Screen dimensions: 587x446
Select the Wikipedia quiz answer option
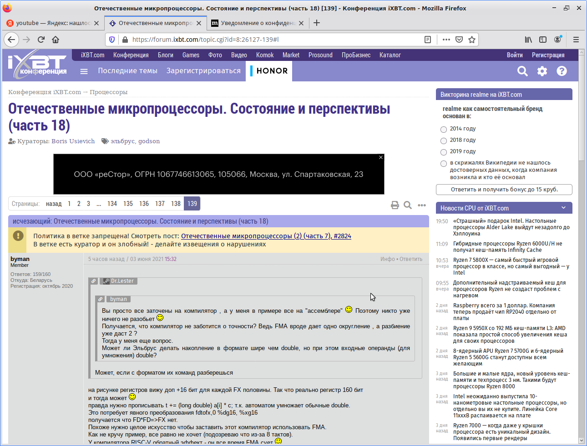pyautogui.click(x=444, y=163)
